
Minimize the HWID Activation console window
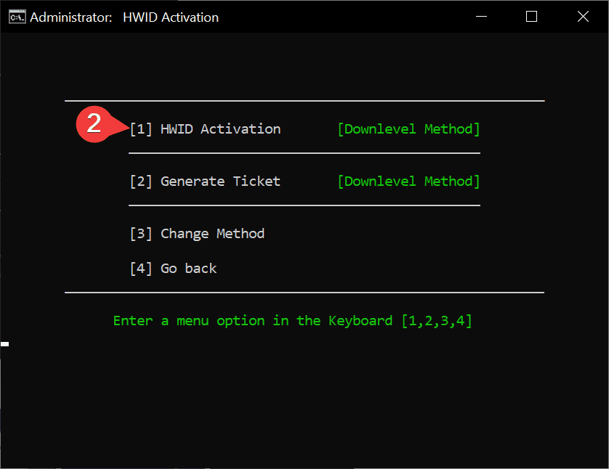tap(480, 17)
